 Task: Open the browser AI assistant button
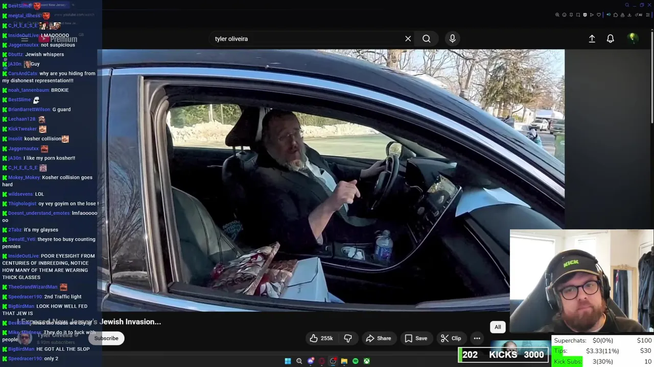tap(639, 15)
